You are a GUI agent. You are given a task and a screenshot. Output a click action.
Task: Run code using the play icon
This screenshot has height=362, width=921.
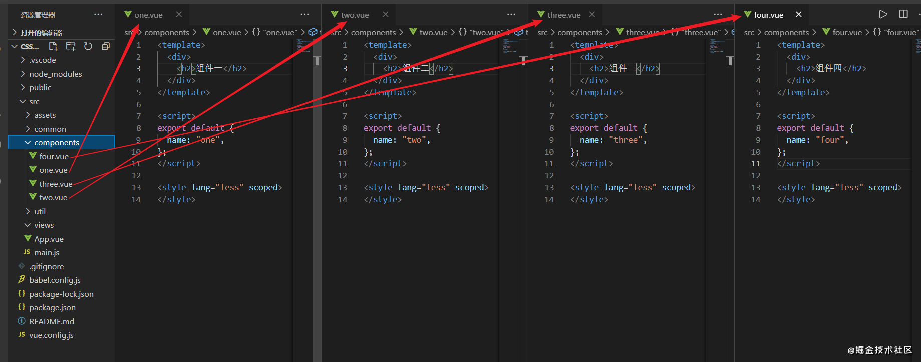[883, 14]
